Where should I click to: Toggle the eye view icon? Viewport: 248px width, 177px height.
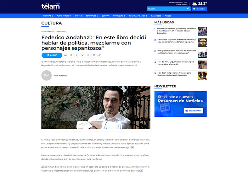coord(65,55)
